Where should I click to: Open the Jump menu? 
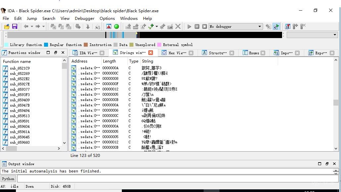click(32, 19)
